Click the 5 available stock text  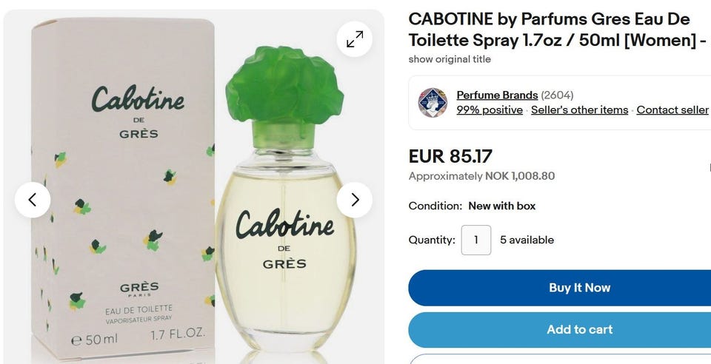tap(527, 240)
